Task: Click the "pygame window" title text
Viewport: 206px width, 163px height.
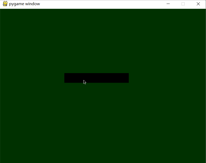Action: (24, 4)
